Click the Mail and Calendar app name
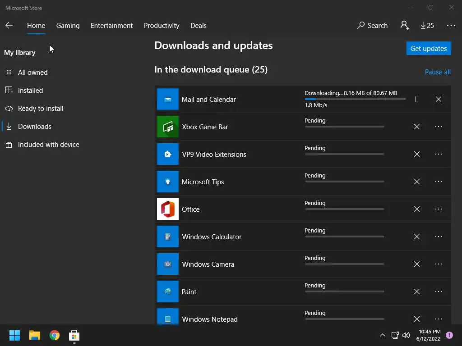 [208, 100]
